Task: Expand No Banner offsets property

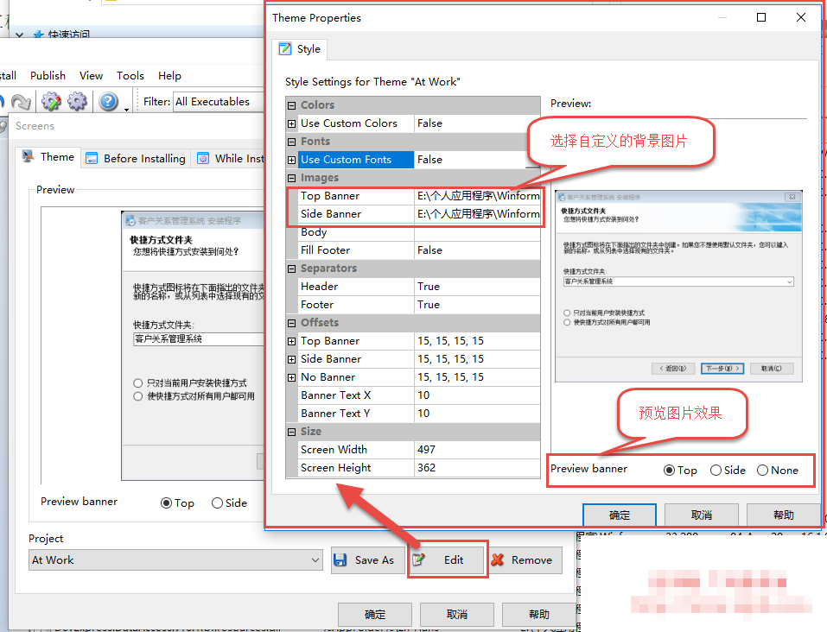Action: coord(292,377)
